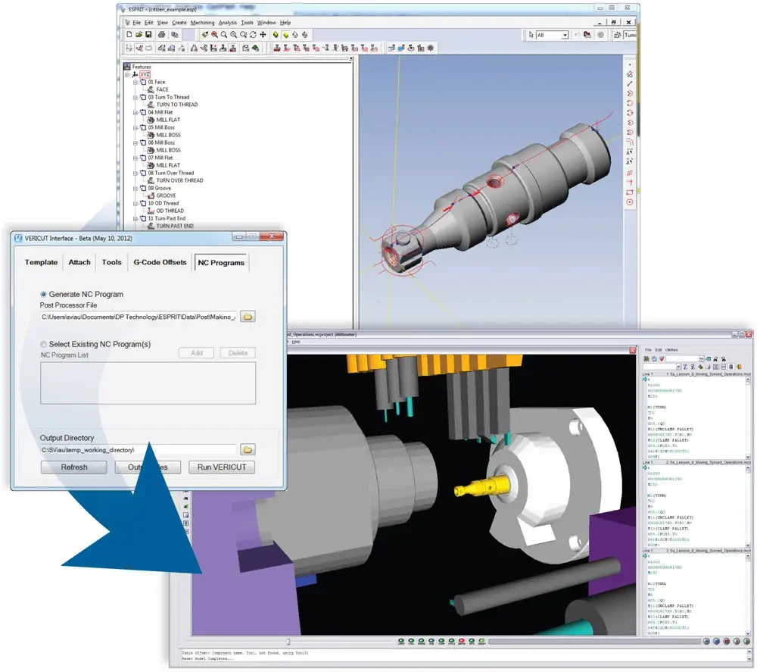
Task: Select Existing NC Program(s) radio option
Action: click(43, 345)
